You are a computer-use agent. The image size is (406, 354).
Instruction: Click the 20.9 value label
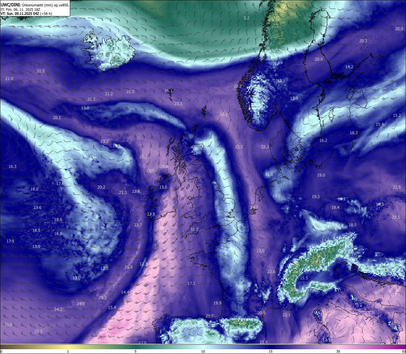pyautogui.click(x=261, y=313)
